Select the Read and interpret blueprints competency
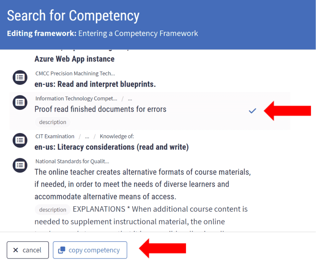Image resolution: width=316 pixels, height=265 pixels. pyautogui.click(x=95, y=84)
